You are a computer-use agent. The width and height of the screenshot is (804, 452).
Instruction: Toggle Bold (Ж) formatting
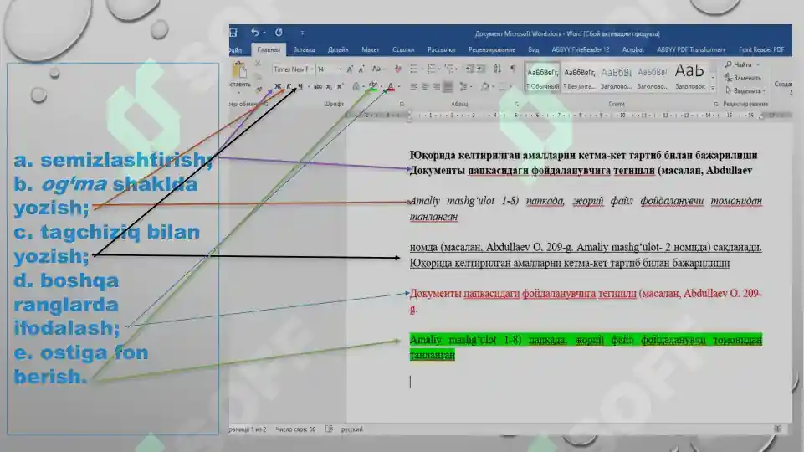point(278,87)
